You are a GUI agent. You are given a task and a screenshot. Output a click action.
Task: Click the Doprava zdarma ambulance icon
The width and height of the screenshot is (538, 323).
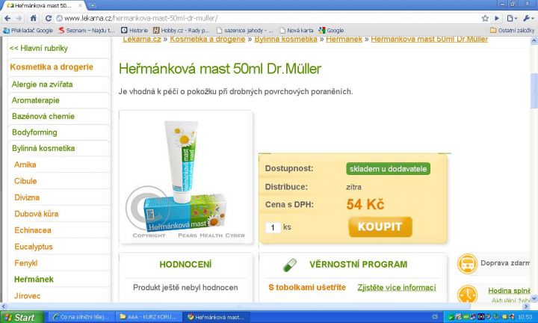[467, 264]
